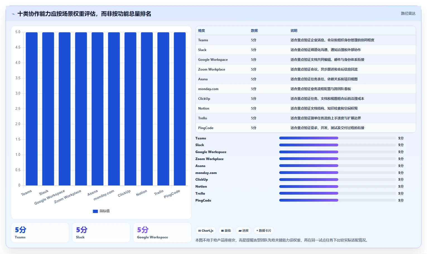Select Google Workspace in the table

213,60
